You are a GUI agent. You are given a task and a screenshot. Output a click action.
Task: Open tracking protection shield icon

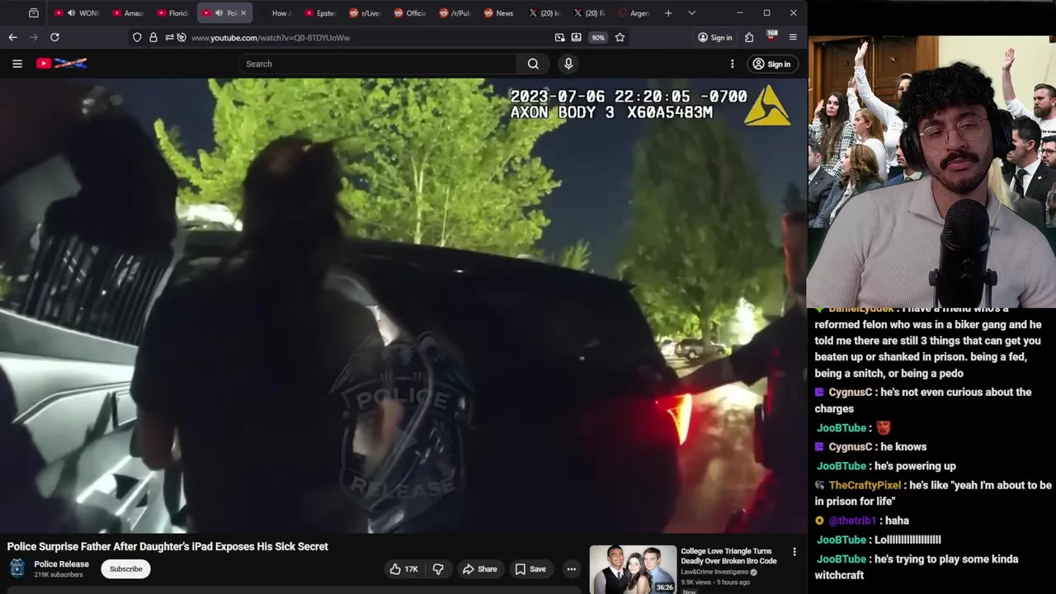pyautogui.click(x=138, y=37)
